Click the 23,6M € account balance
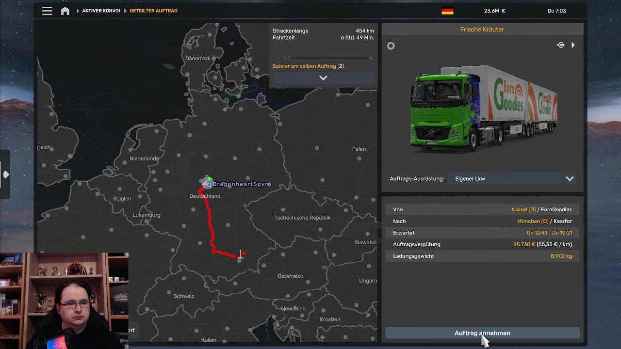This screenshot has width=621, height=349. coord(495,11)
